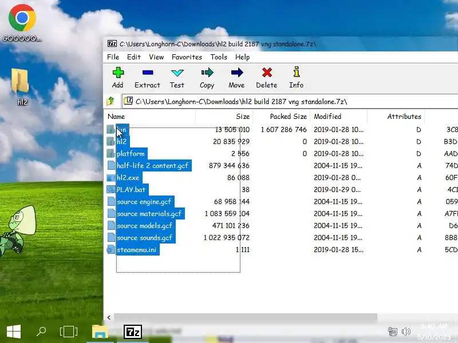This screenshot has height=343, width=458.
Task: Click the network tray icon
Action: click(x=393, y=332)
